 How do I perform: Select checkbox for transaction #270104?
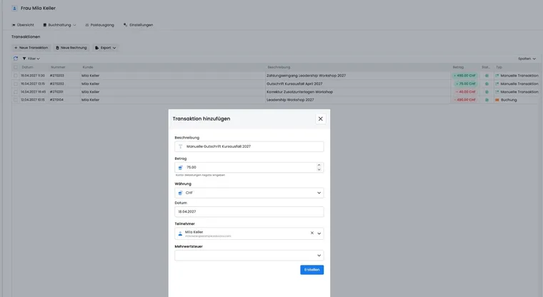tap(16, 100)
